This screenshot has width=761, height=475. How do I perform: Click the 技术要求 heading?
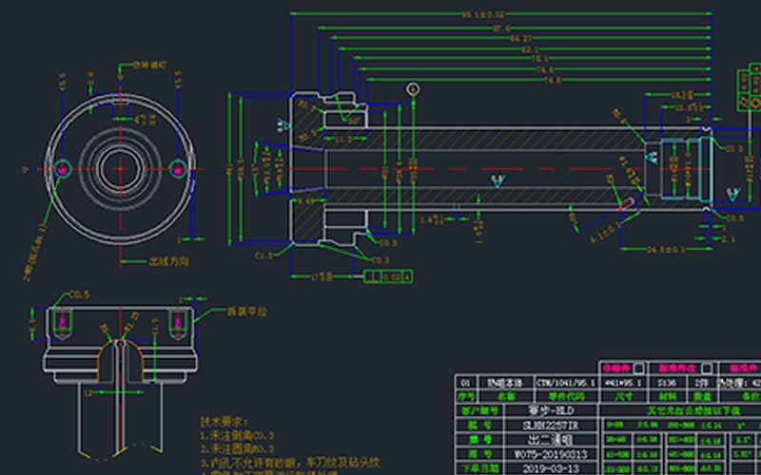pos(224,422)
